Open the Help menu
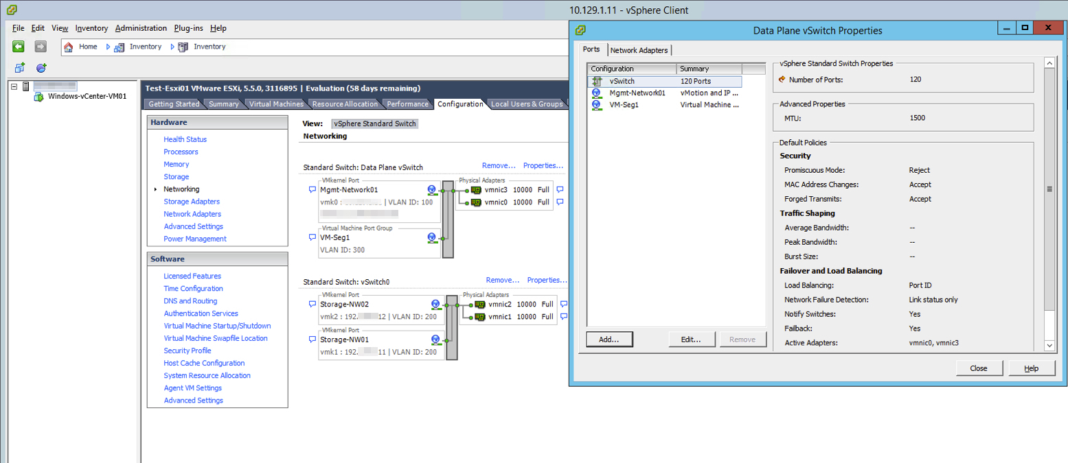Image resolution: width=1068 pixels, height=463 pixels. click(x=218, y=28)
